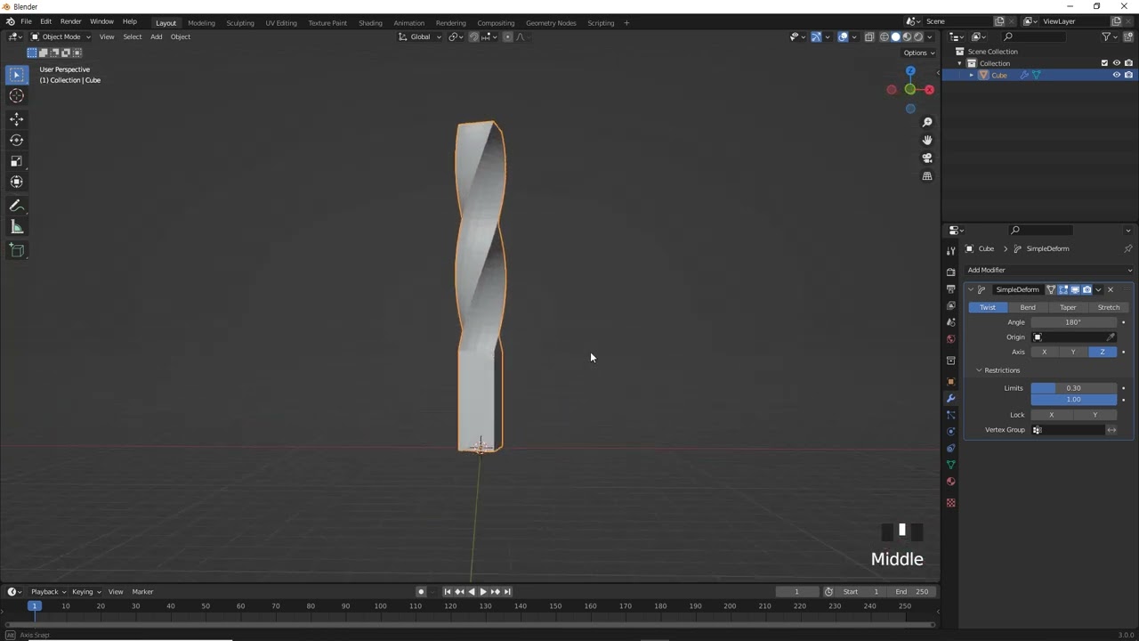1139x641 pixels.
Task: Collapse the SimpleDeform modifier panel
Action: click(971, 289)
